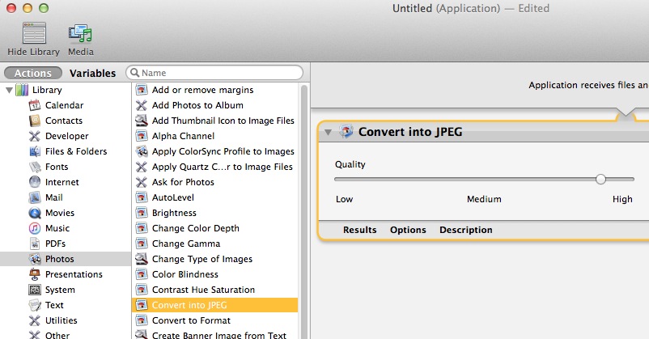Show Results of Convert into JPEG

(x=359, y=230)
